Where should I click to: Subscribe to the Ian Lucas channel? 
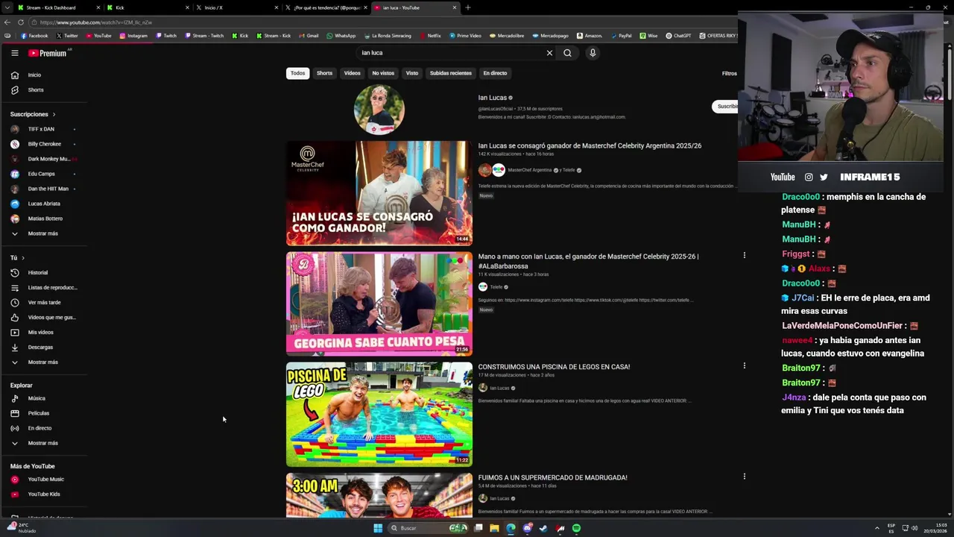(725, 107)
